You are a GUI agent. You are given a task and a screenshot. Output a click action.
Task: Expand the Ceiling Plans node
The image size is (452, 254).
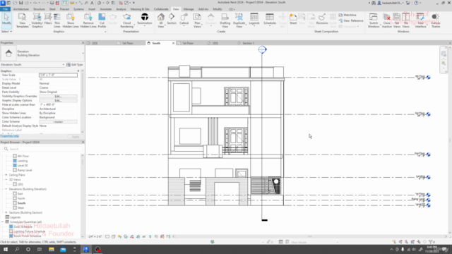click(x=6, y=175)
